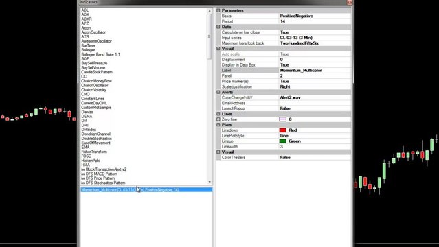Select Bollinger Band Suite 1.1
Screen dimensions: 439x247
100,55
